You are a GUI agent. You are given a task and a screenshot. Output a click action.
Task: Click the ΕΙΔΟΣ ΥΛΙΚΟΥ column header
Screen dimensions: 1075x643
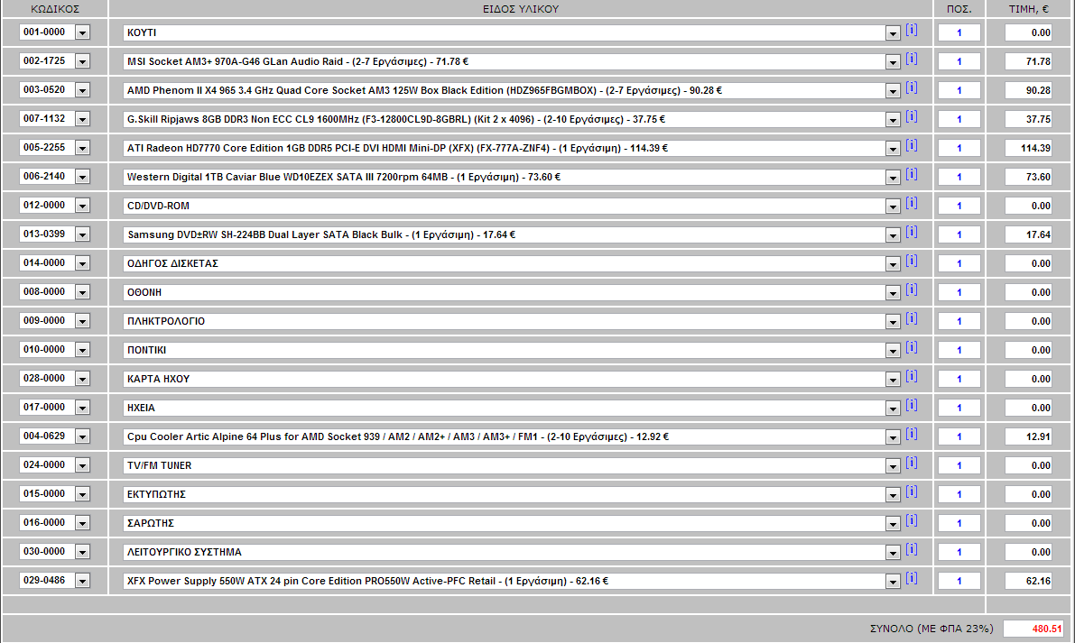[521, 9]
